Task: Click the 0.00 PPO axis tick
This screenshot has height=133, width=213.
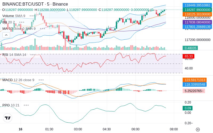Action: click(x=188, y=113)
